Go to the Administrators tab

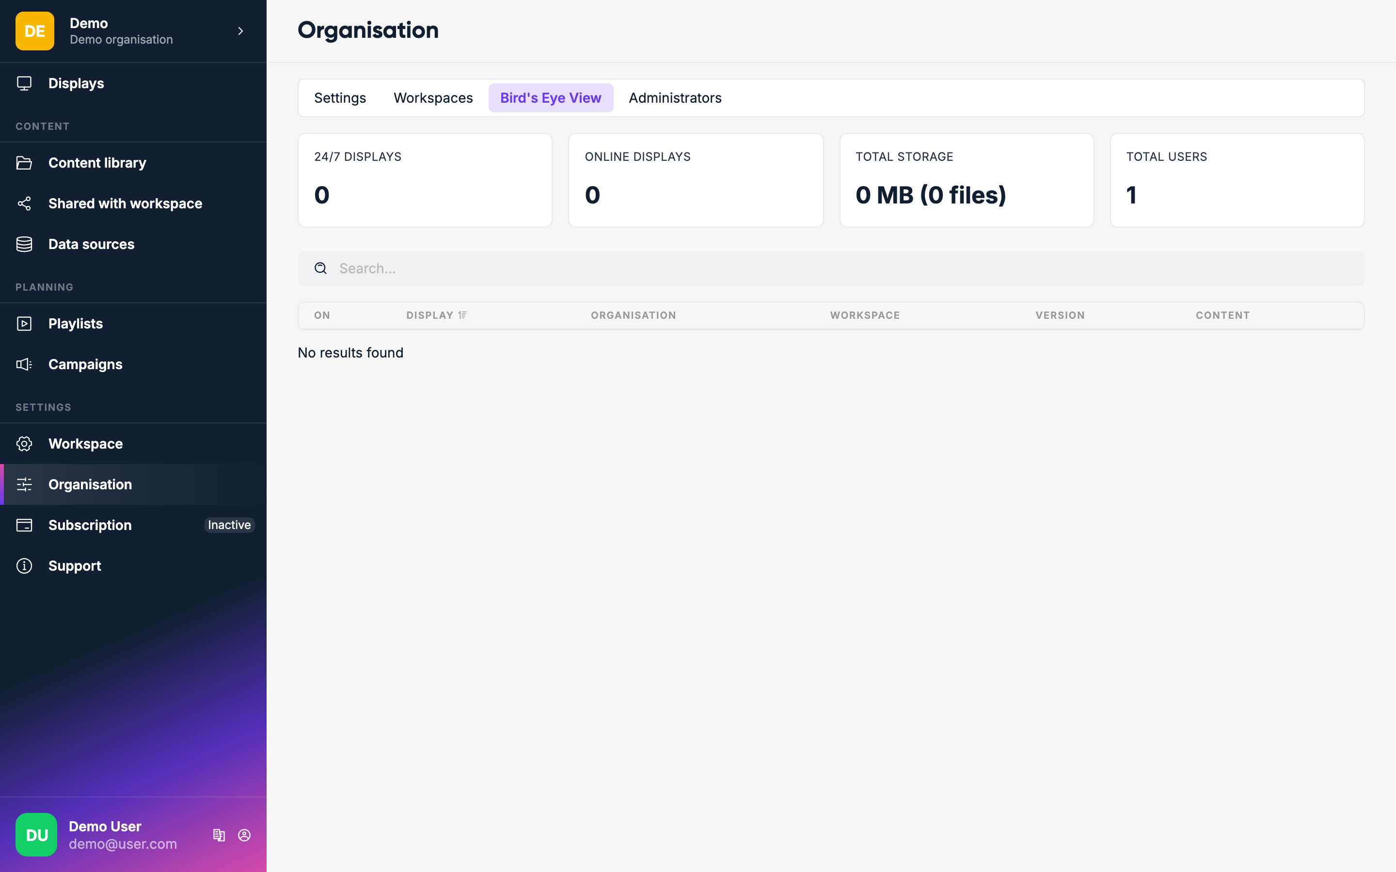(675, 98)
